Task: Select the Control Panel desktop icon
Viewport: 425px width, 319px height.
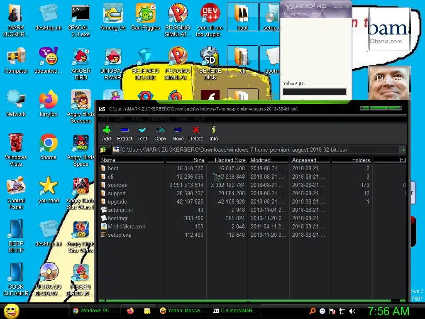Action: tap(16, 193)
